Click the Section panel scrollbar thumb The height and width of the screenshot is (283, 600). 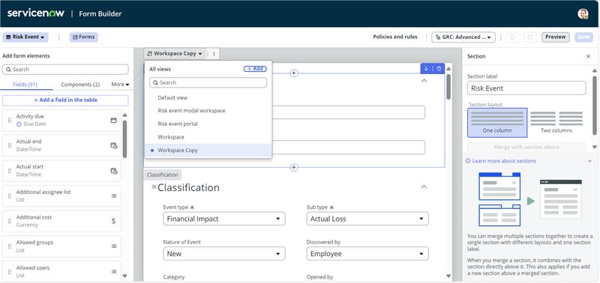(x=595, y=105)
